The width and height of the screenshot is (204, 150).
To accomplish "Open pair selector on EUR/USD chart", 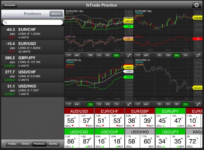I will pos(77,55).
